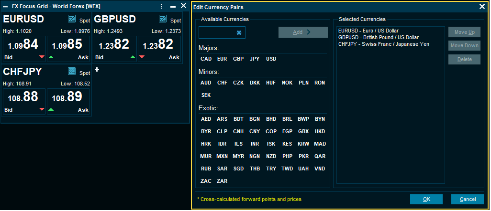The image size is (491, 211).
Task: Click inside the currency search input field
Action: pos(217,32)
